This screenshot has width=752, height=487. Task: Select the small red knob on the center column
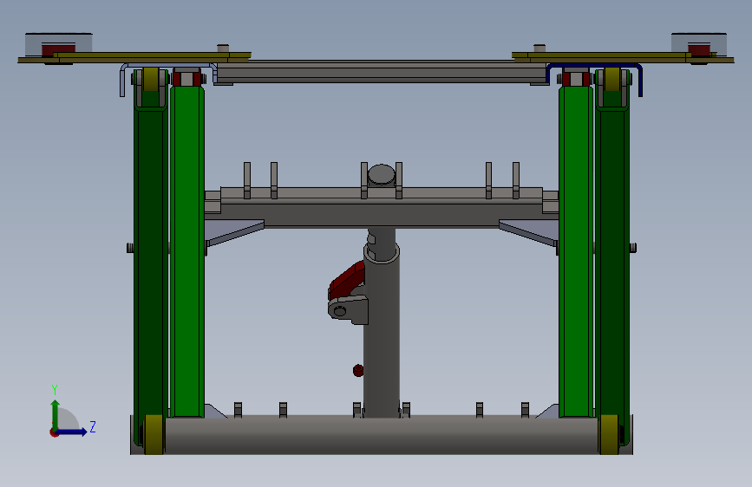point(357,370)
